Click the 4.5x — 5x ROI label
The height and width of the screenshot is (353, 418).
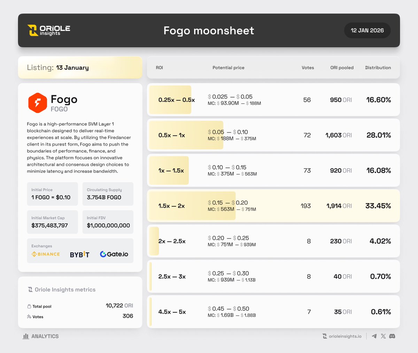tap(172, 312)
